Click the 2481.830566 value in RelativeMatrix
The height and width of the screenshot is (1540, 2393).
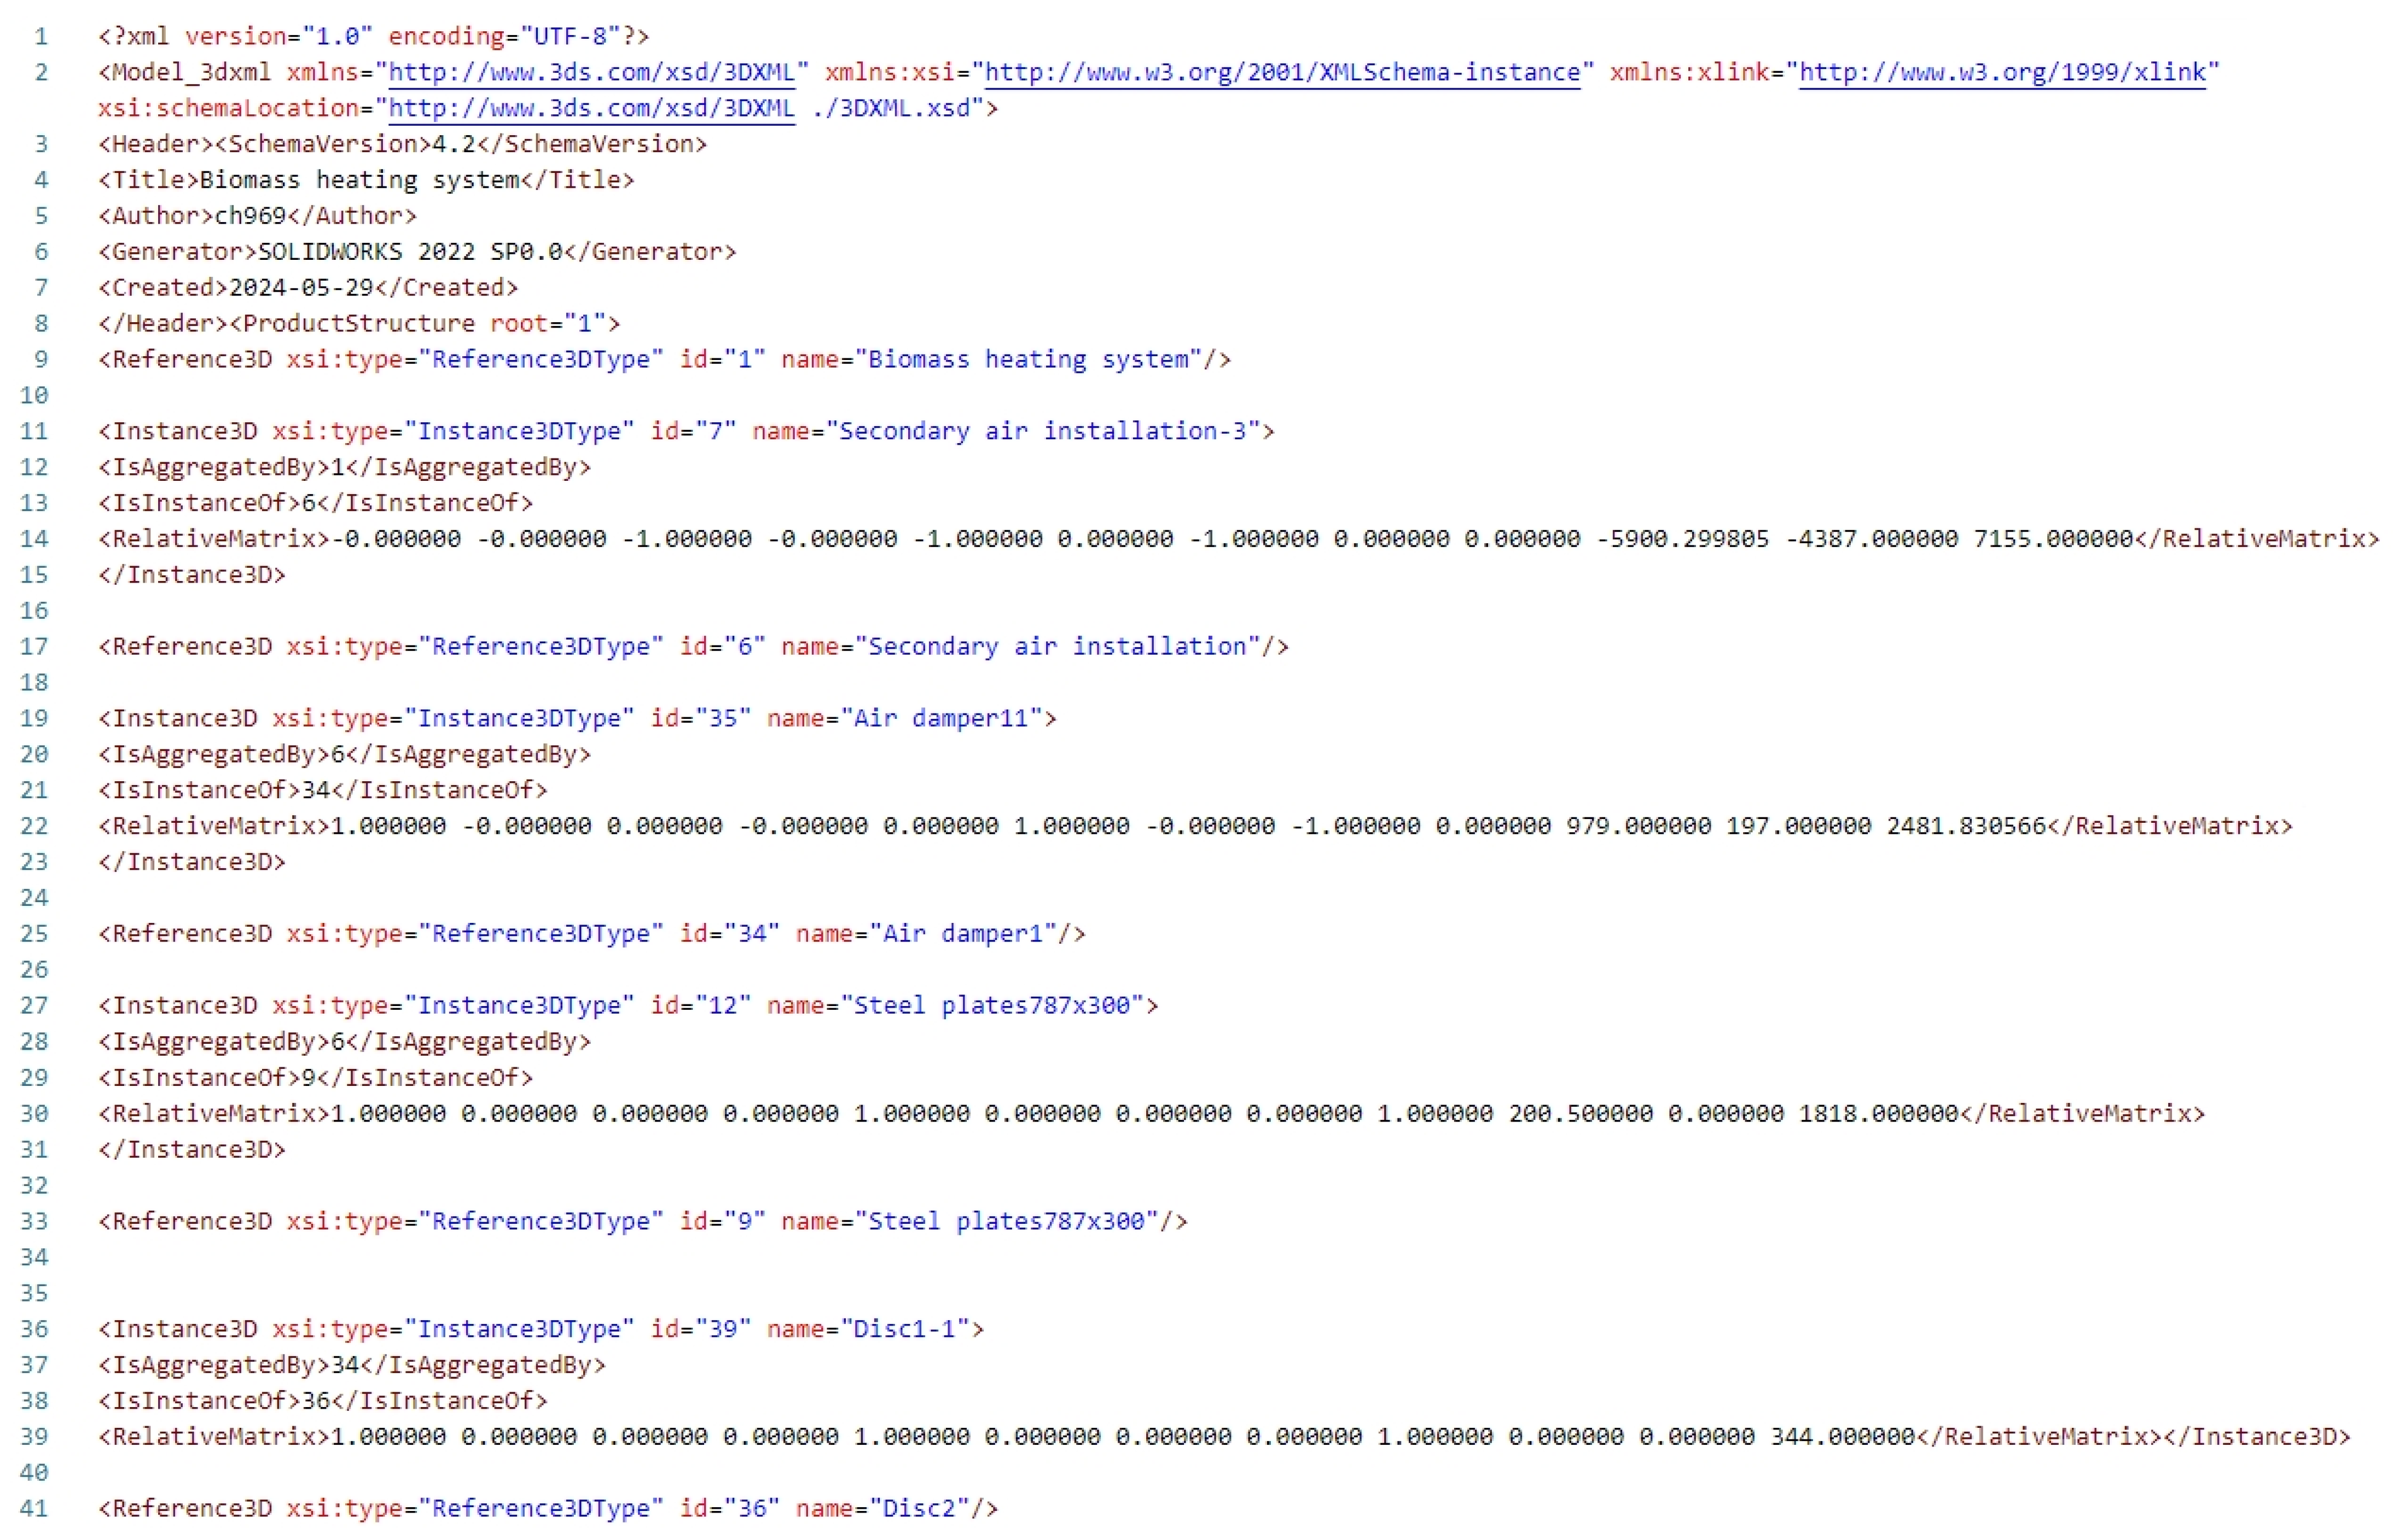tap(1965, 826)
